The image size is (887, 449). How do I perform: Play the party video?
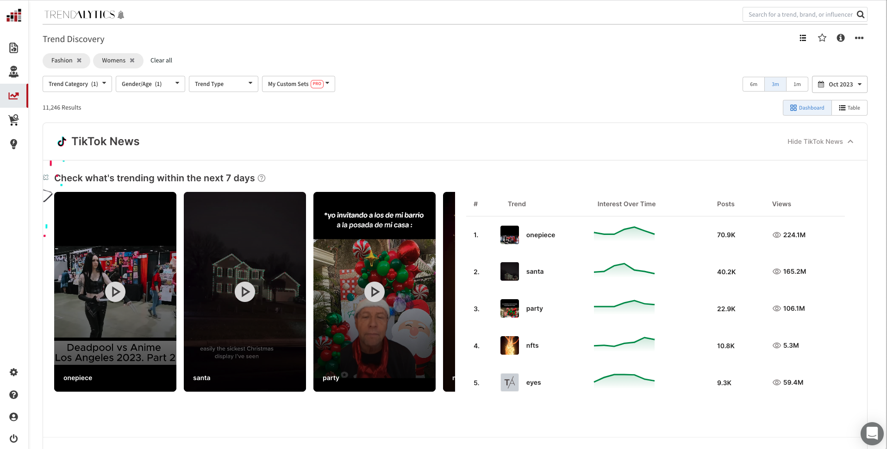375,292
